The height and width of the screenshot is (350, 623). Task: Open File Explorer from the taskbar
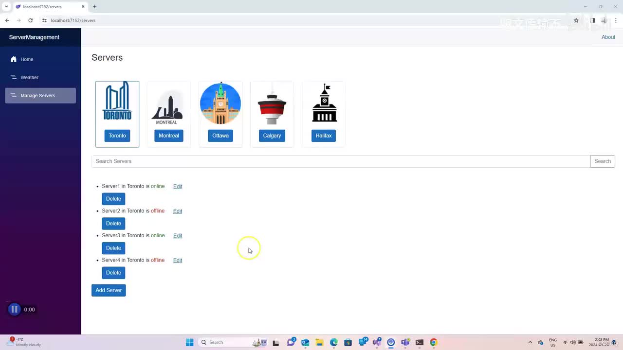[x=319, y=342]
